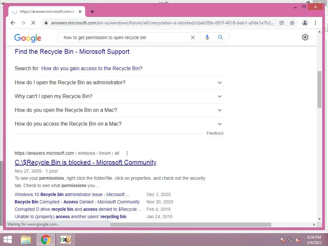Click the horizontal scrollbar thumb
Image resolution: width=328 pixels, height=246 pixels.
191,225
